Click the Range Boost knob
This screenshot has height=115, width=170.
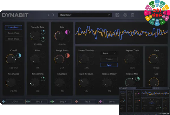tap(59, 59)
